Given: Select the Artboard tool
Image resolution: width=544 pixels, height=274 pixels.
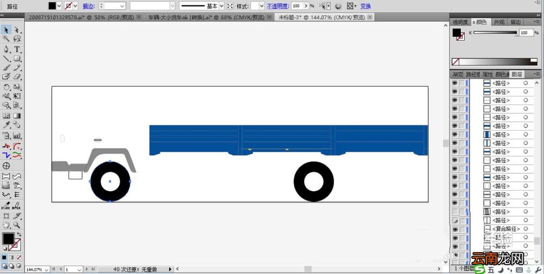Looking at the screenshot, I should 6,215.
